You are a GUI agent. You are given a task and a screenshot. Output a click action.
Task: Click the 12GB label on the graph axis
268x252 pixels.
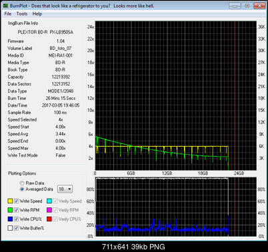[x=167, y=173]
